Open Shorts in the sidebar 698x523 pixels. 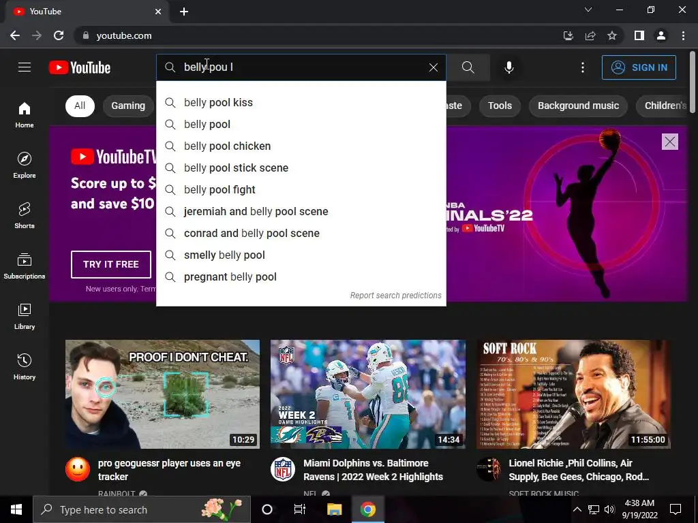point(25,216)
